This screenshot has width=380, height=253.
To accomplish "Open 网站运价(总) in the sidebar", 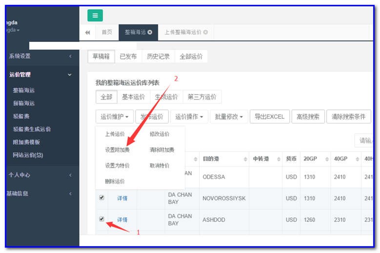I will (28, 155).
